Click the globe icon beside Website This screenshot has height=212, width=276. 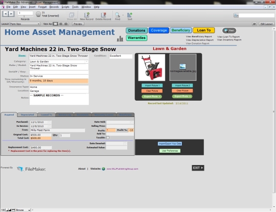(103, 169)
